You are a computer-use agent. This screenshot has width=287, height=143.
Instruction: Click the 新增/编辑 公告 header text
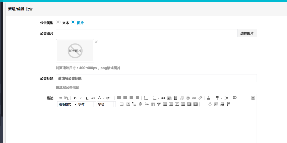click(x=20, y=9)
